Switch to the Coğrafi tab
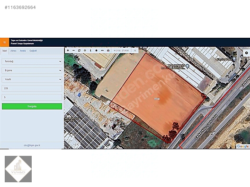 click(33, 51)
